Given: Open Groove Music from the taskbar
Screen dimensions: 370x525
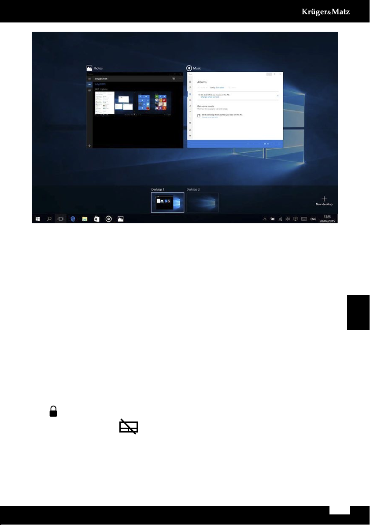Looking at the screenshot, I should coord(108,219).
